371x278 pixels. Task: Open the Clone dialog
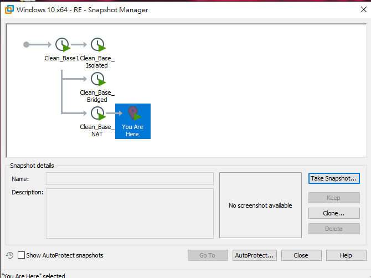pos(334,213)
